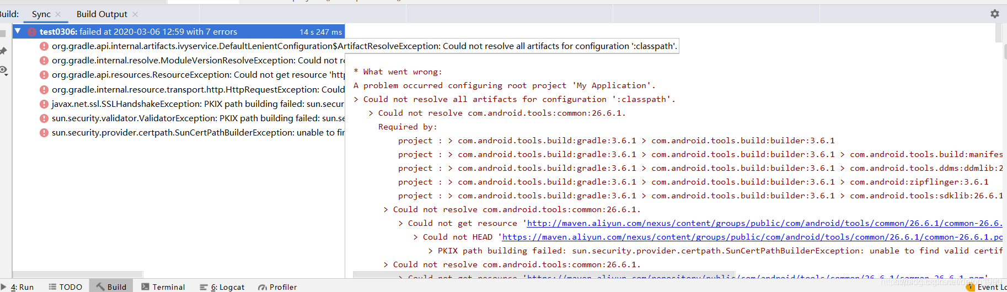Screen dimensions: 1007x292
Task: Click error icon of ValidatorException row
Action: (x=44, y=118)
